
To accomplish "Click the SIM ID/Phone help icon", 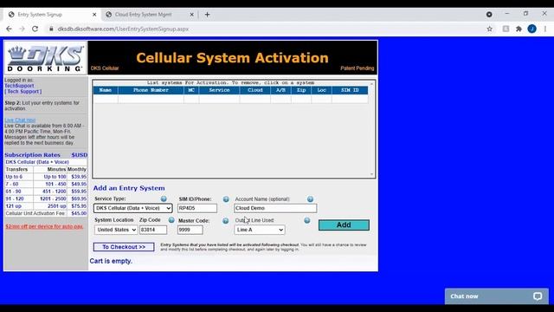I will 226,199.
